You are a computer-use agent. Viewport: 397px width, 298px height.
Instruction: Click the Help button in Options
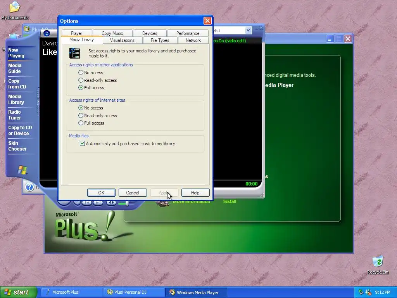195,192
